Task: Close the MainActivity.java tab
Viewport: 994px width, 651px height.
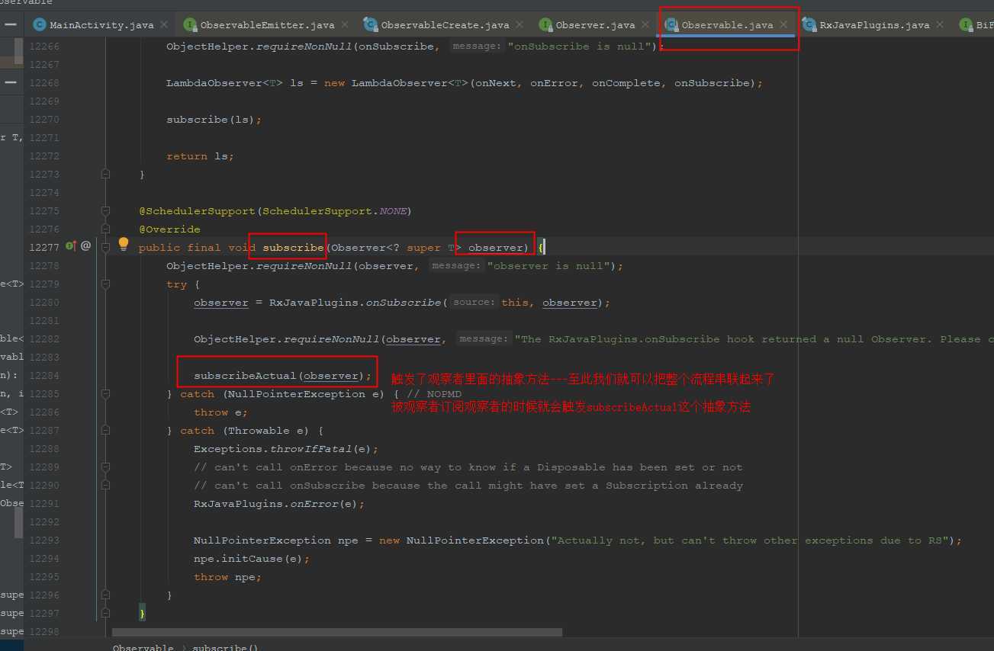Action: tap(164, 25)
